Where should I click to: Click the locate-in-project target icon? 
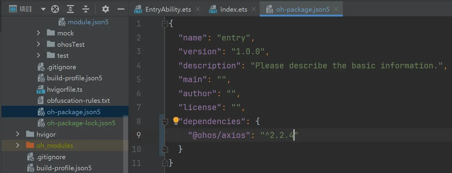(x=55, y=9)
